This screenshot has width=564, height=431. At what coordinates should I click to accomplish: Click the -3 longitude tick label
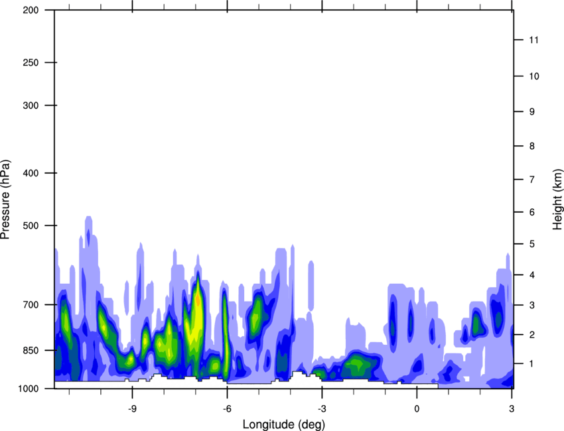click(322, 408)
